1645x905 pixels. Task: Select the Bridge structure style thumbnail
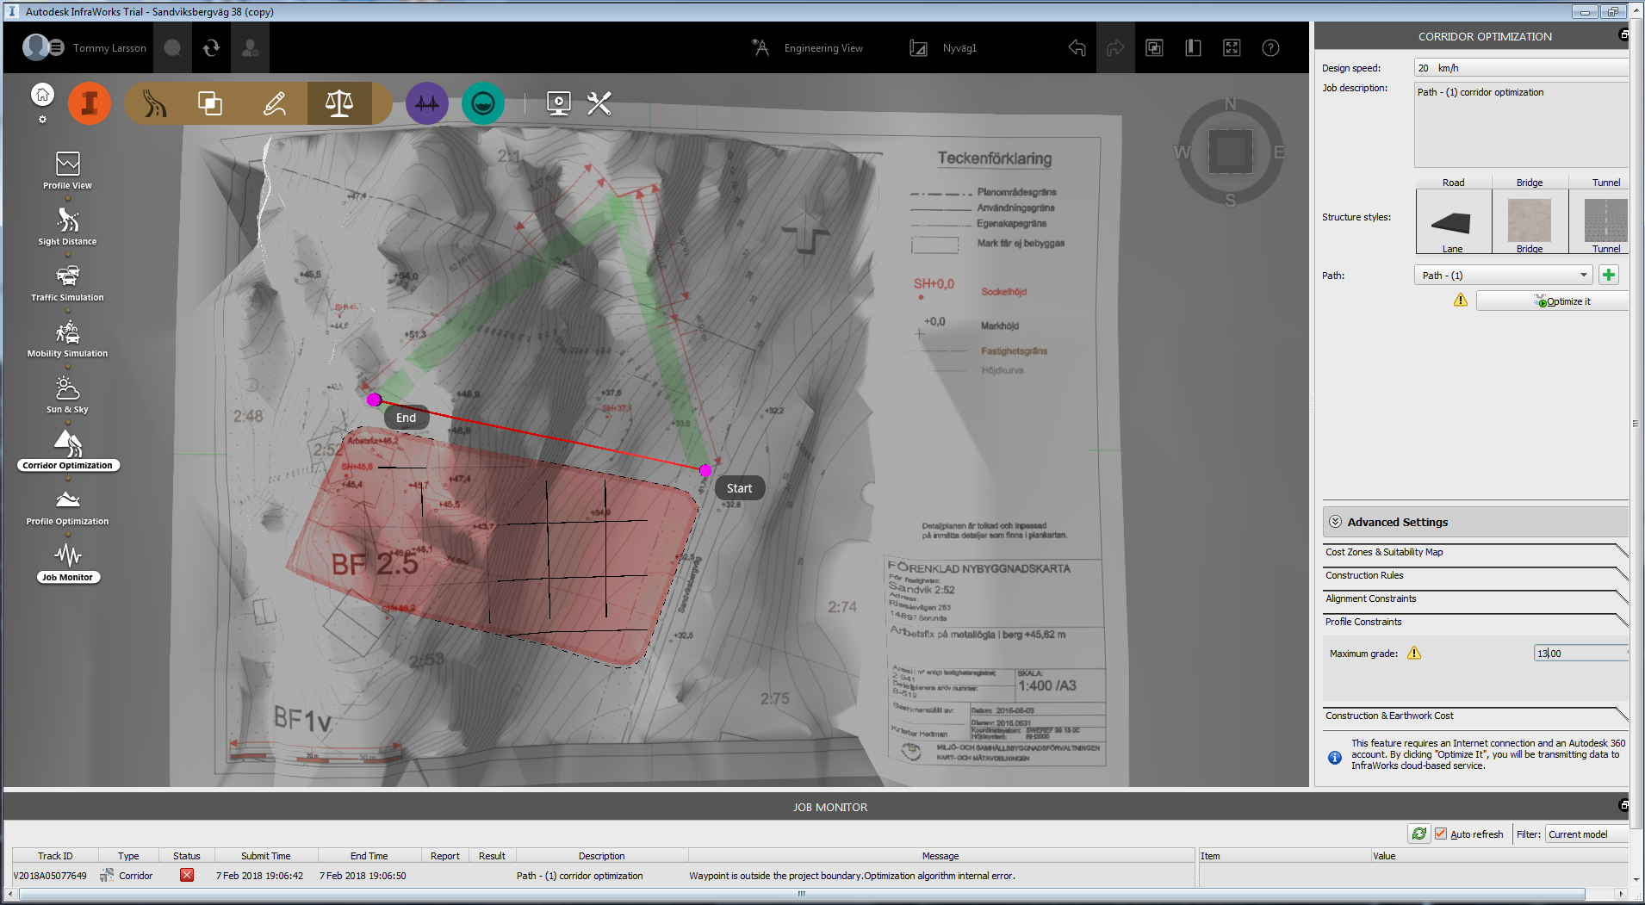tap(1528, 220)
